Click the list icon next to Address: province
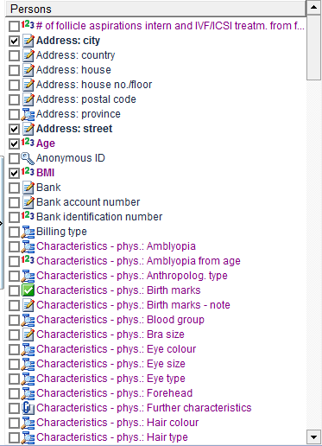Image resolution: width=322 pixels, height=446 pixels. 28,114
